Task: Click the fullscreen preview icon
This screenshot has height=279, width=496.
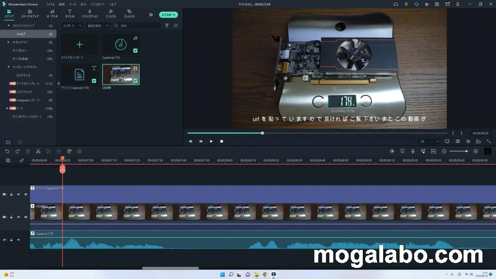Action: 488,141
